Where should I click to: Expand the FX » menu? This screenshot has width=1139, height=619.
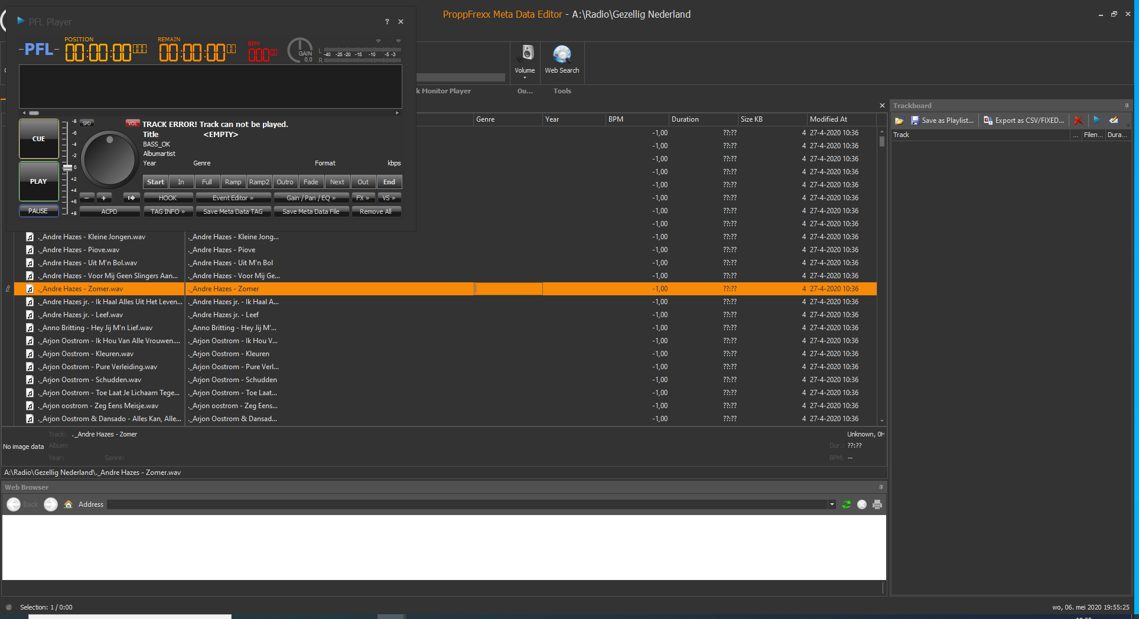point(363,198)
